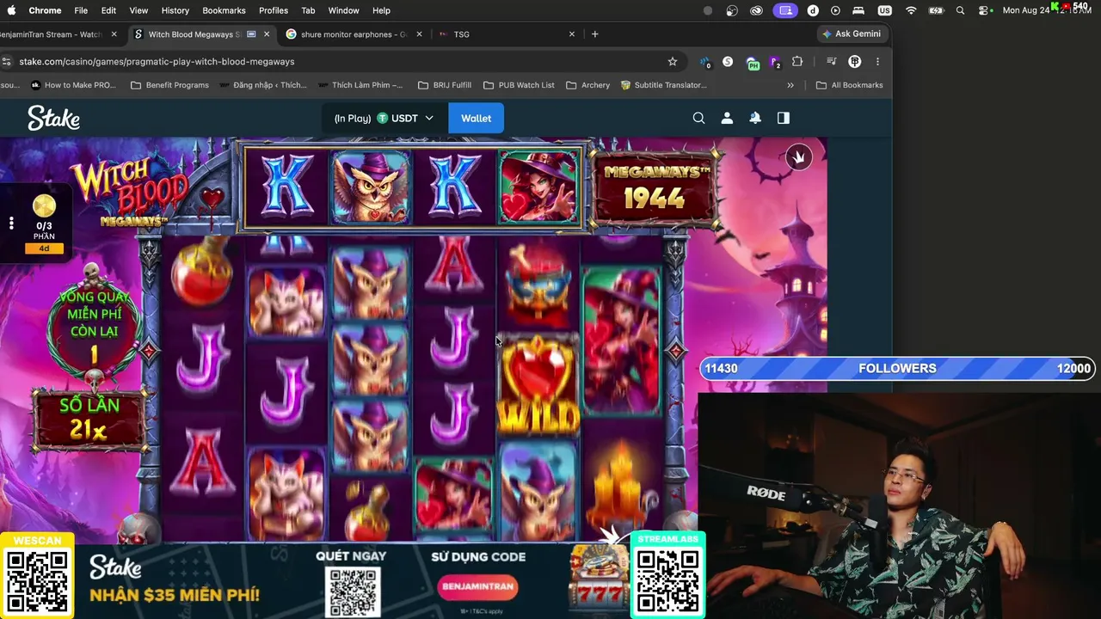Show hidden bookmarks via double chevron
Viewport: 1101px width, 619px height.
coord(790,85)
